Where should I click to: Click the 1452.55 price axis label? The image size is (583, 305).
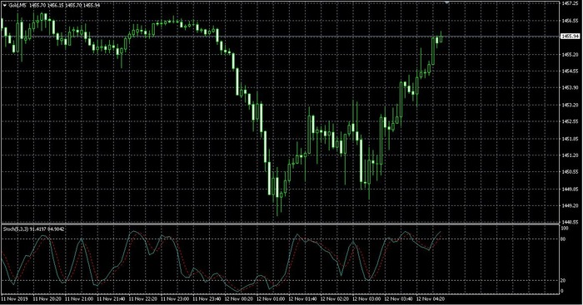[x=570, y=121]
